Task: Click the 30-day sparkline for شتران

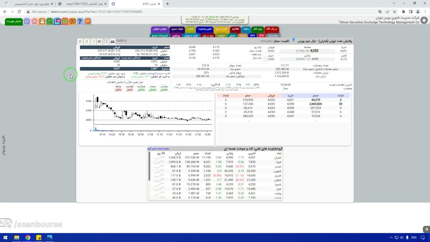Action: click(x=159, y=157)
